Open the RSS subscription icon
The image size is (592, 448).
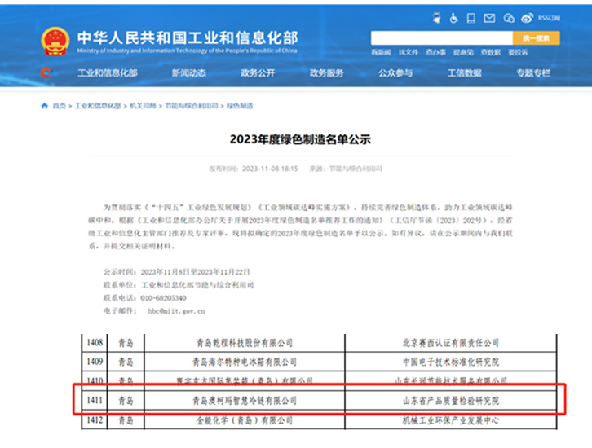click(x=548, y=18)
